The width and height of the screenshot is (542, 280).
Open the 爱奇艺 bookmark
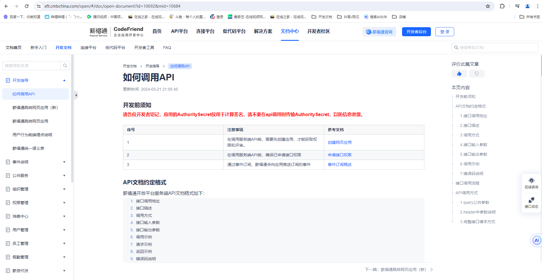pos(247,17)
